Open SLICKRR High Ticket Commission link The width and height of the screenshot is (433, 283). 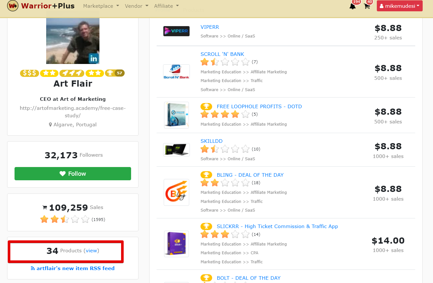click(x=277, y=226)
